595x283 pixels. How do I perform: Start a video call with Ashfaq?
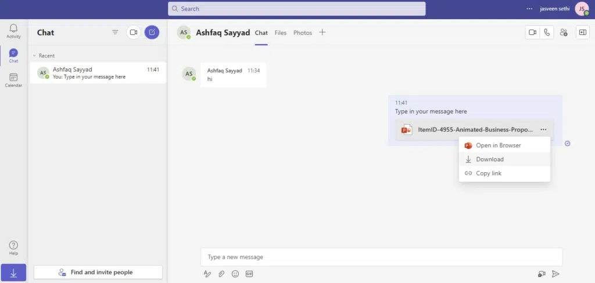point(532,32)
